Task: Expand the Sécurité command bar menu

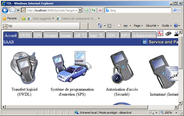Action: pyautogui.click(x=152, y=26)
